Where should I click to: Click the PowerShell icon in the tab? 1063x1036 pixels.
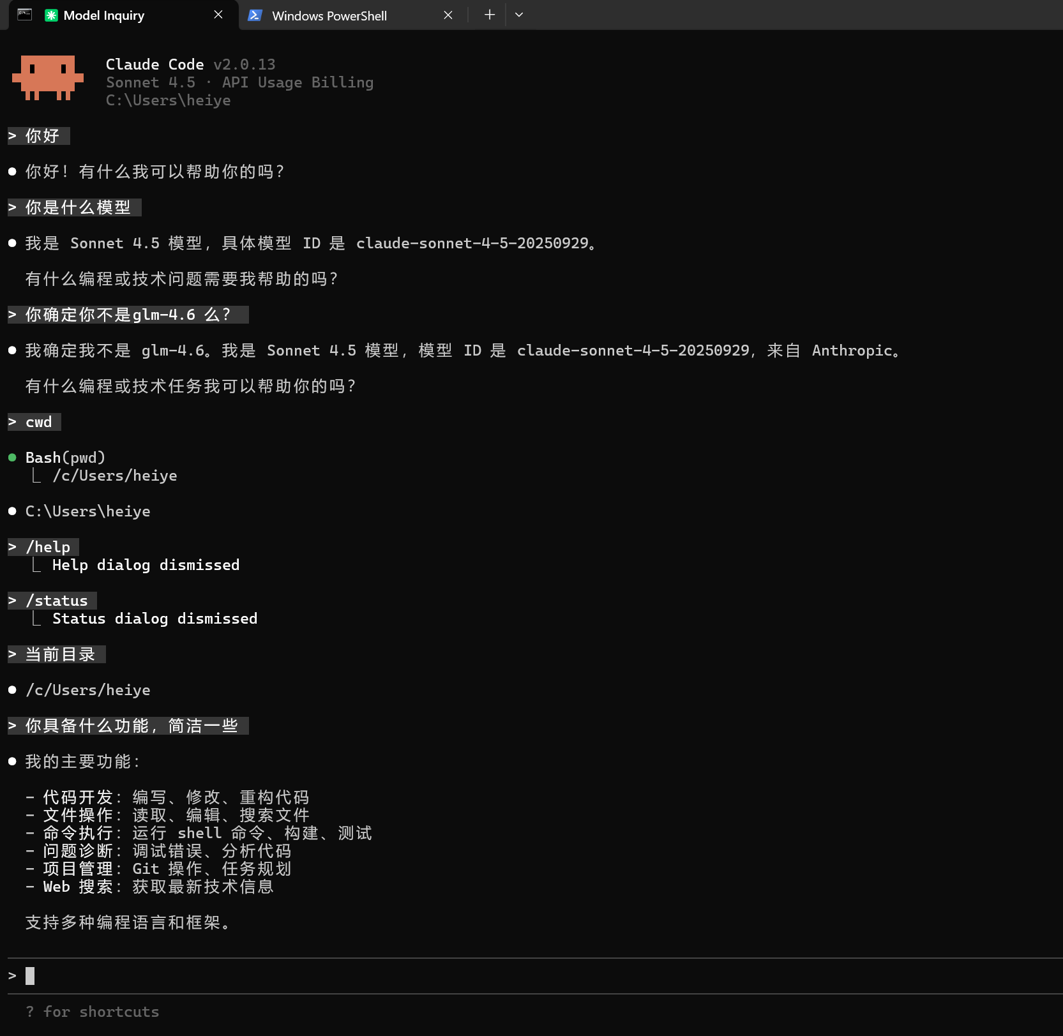pos(255,15)
